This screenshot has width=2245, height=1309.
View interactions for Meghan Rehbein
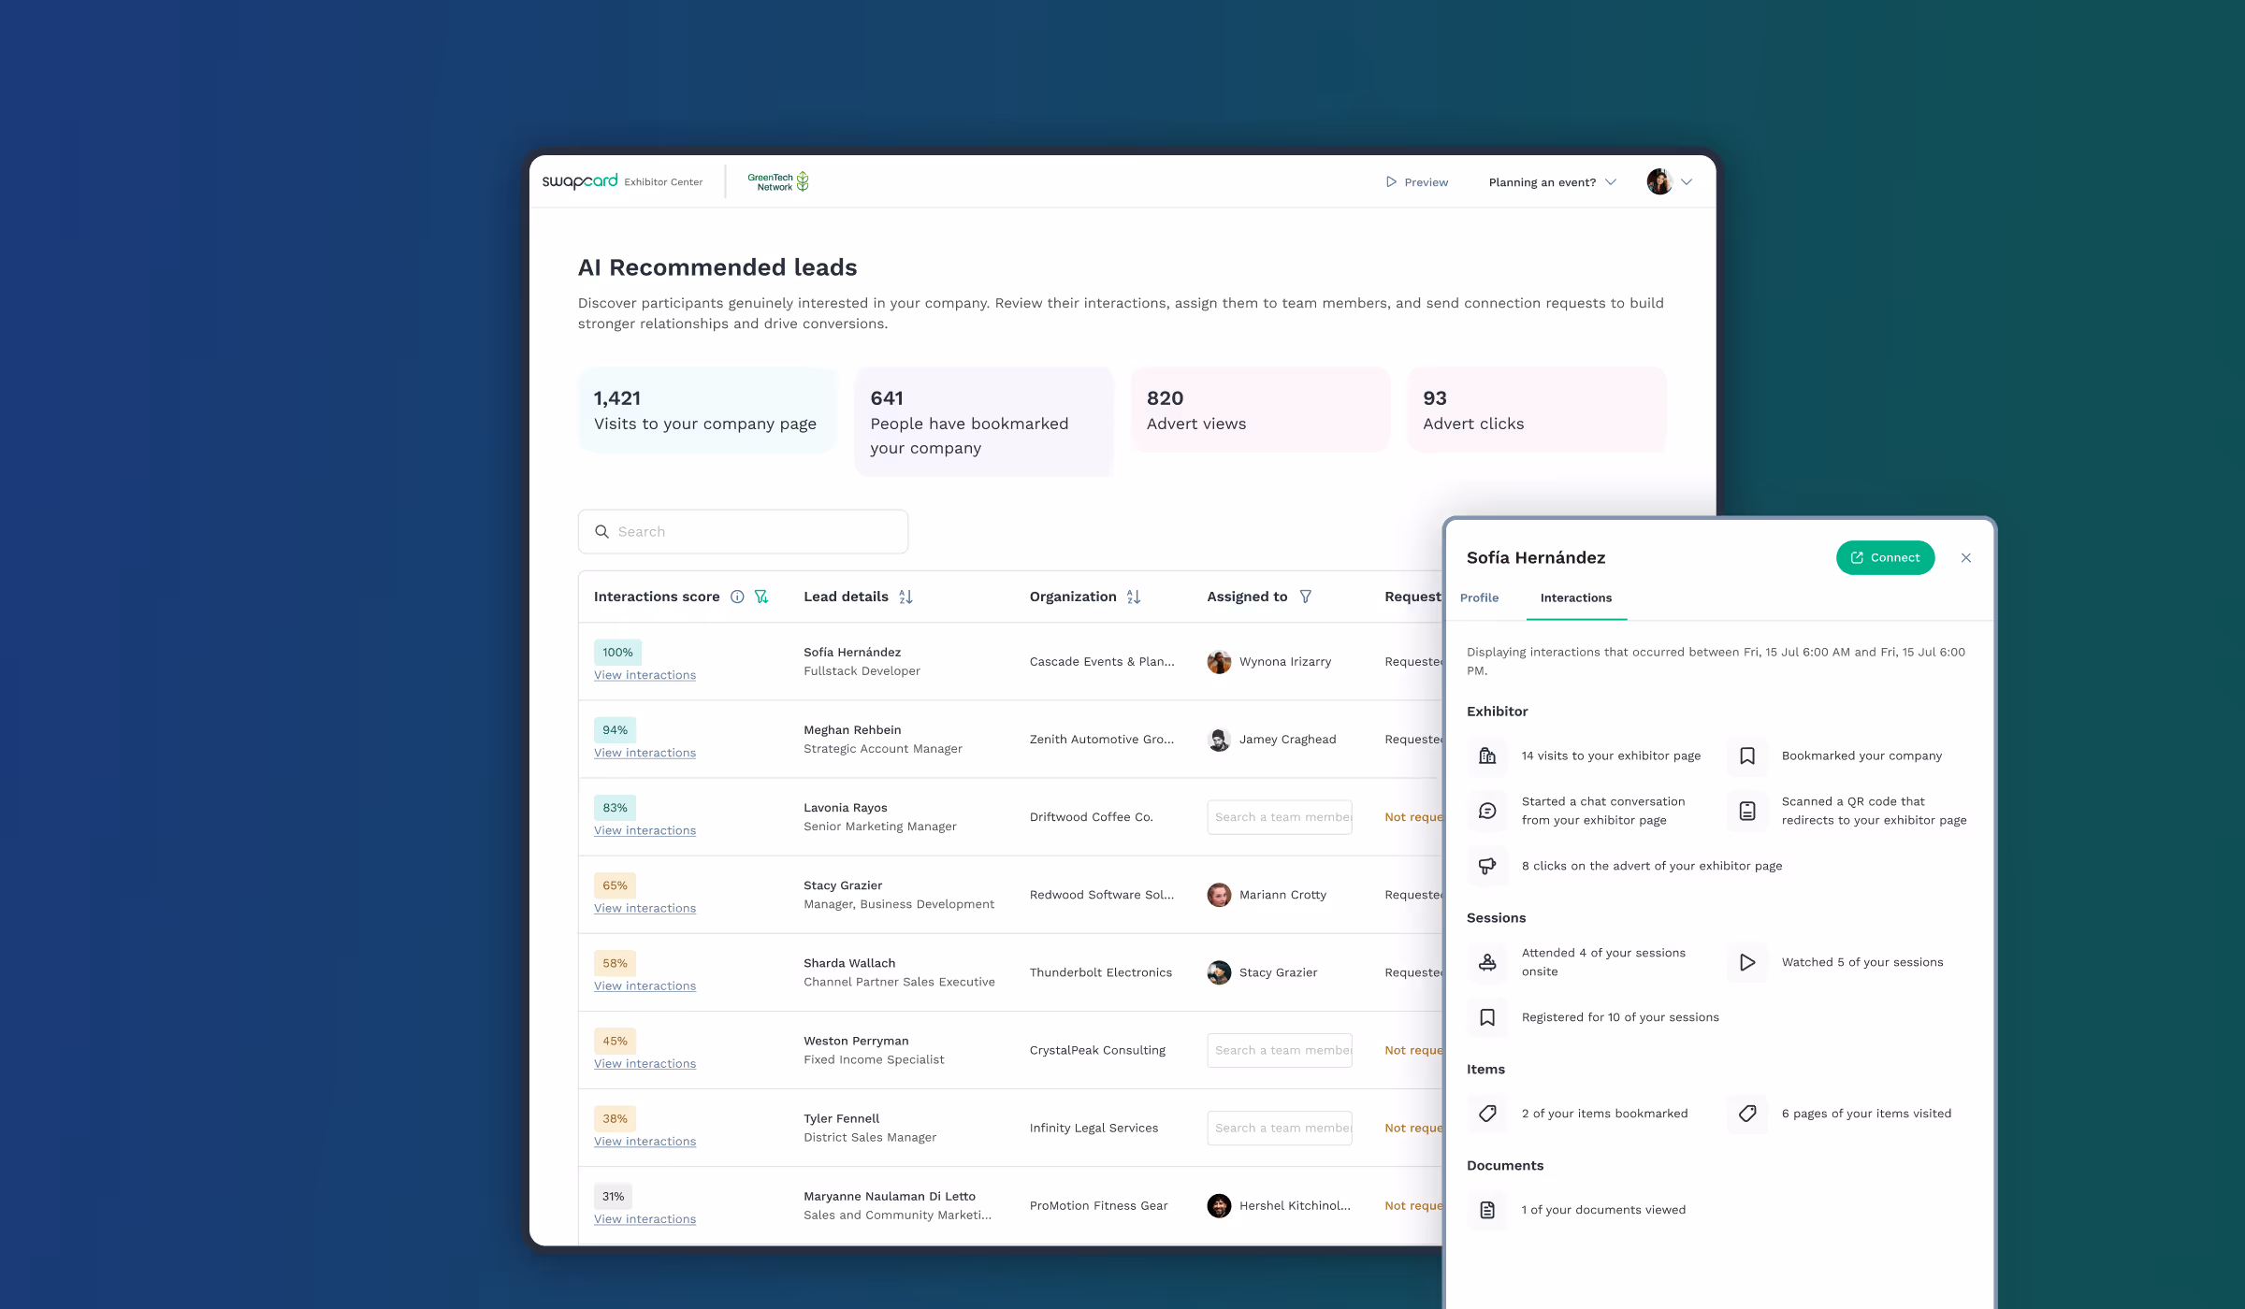[645, 753]
